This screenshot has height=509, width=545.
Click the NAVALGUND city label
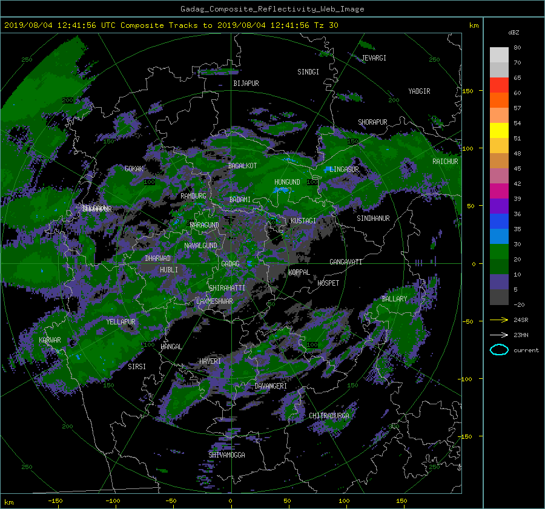tap(200, 245)
